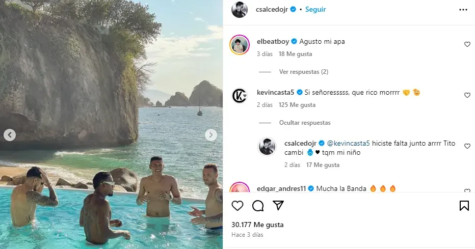The image size is (475, 249).
Task: Like the post with the heart icon
Action: coord(237,206)
